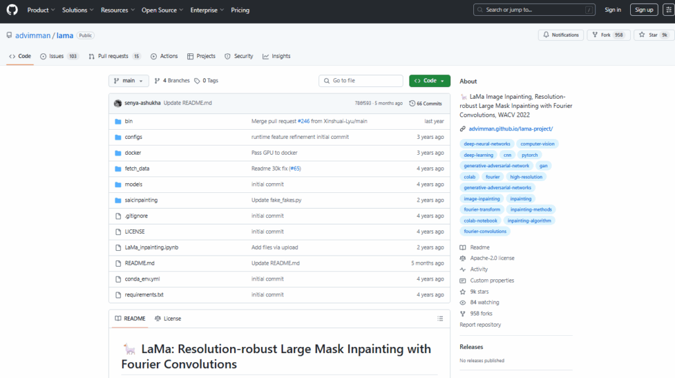Click the LaMa_inpainting.ipynb file icon

pyautogui.click(x=118, y=248)
